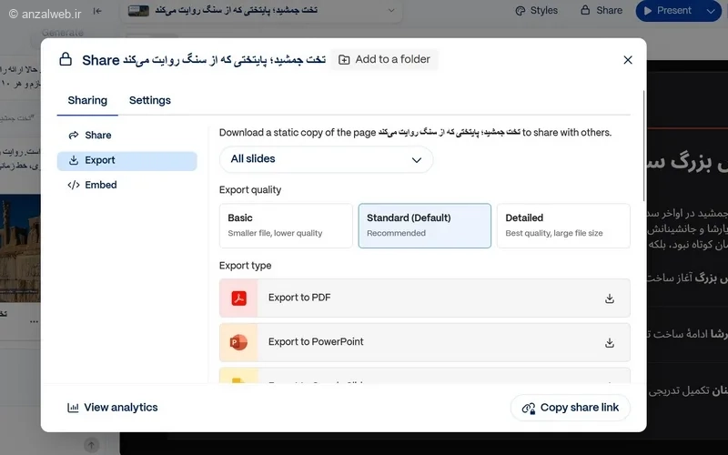Collapse the left sidebar panel icon

click(97, 11)
